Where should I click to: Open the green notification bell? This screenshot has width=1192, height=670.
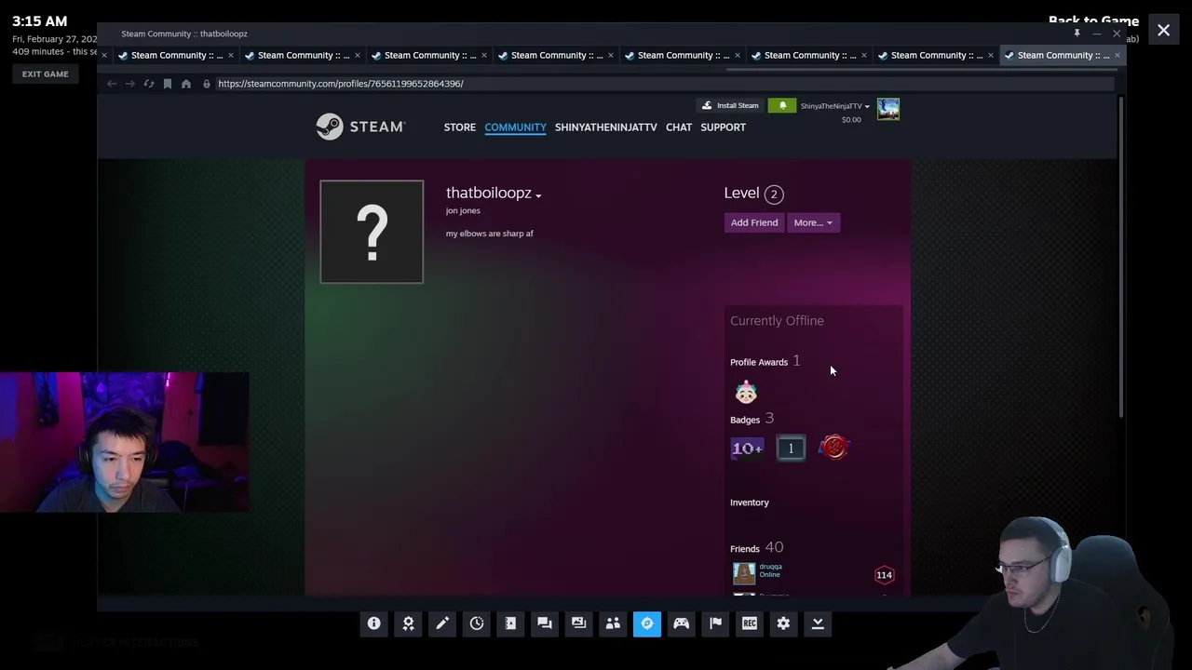pyautogui.click(x=782, y=105)
